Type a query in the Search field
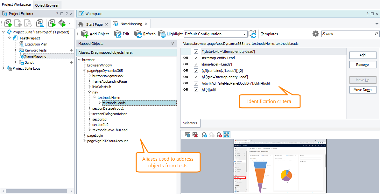 pos(347,33)
